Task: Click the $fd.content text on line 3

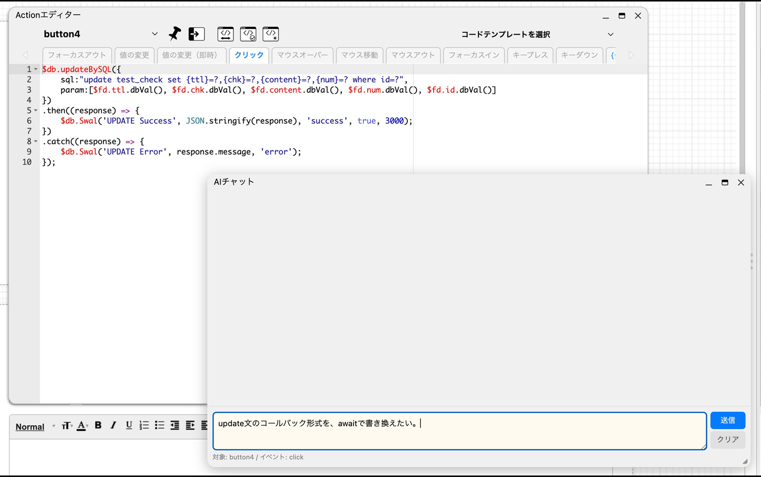Action: [x=276, y=90]
